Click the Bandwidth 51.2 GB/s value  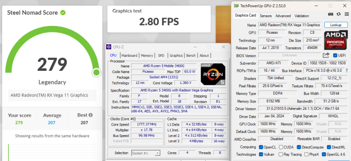(x=332, y=101)
